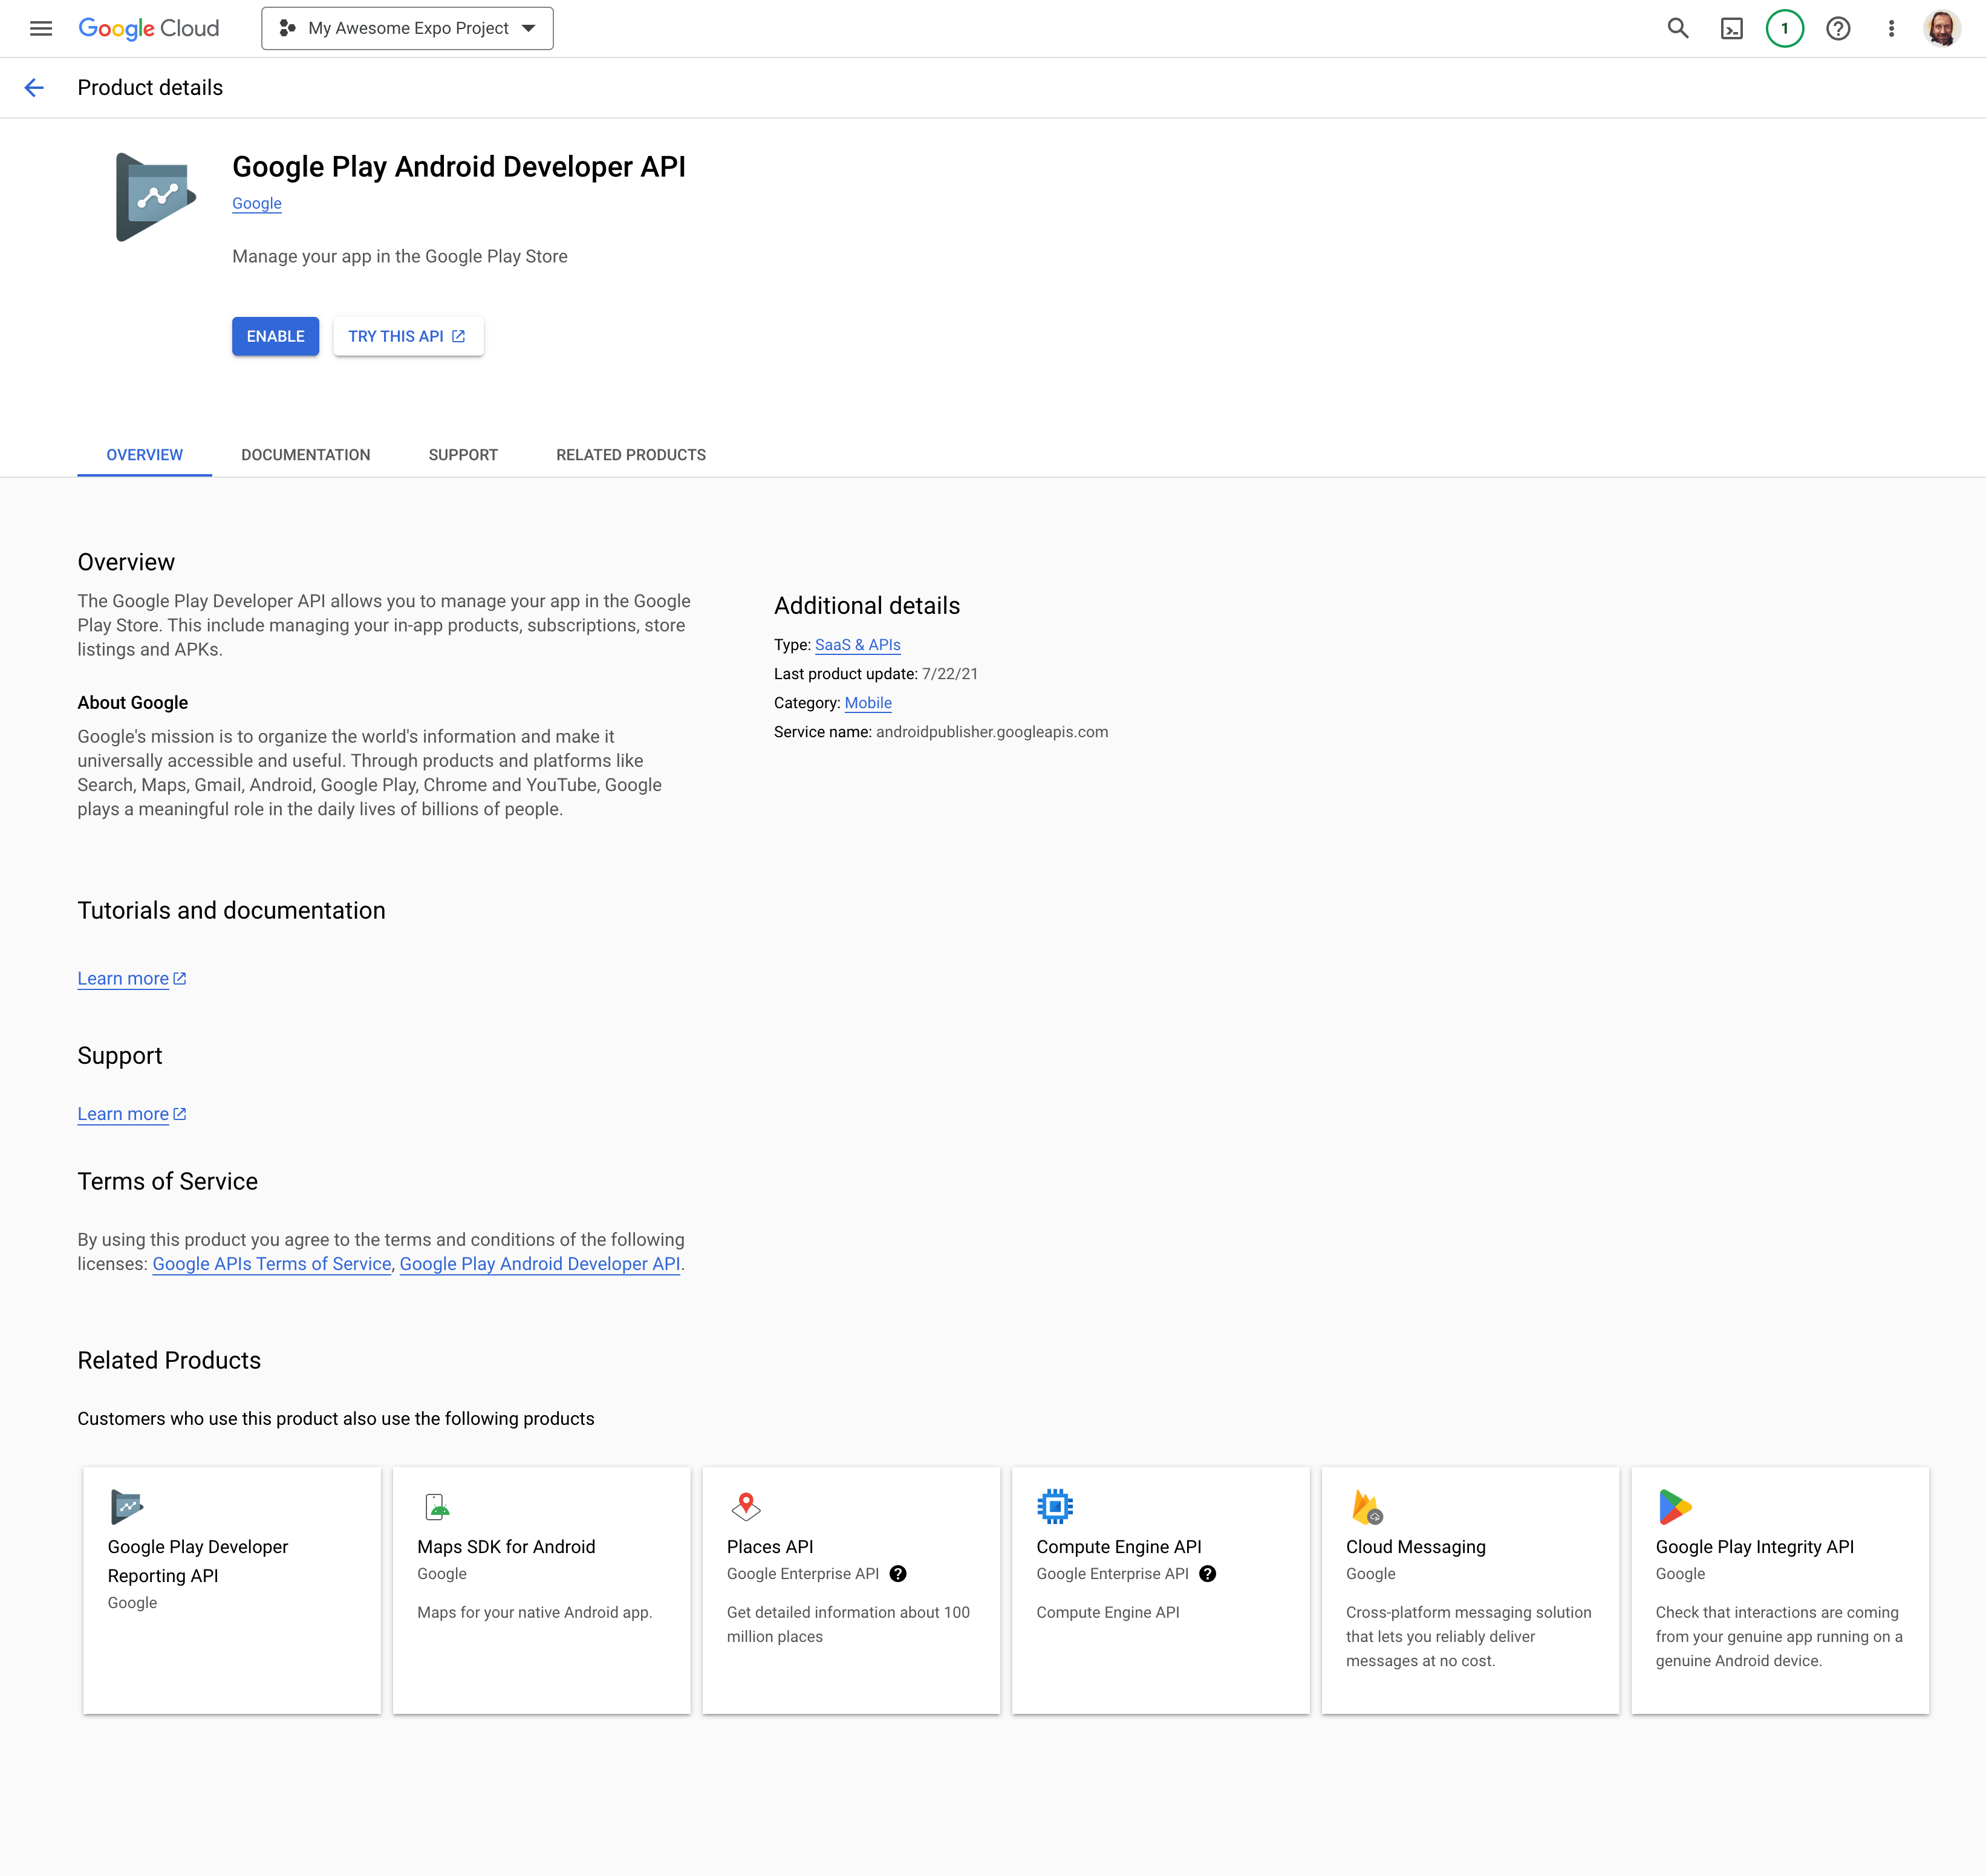The height and width of the screenshot is (1876, 1986).
Task: Open the Mobile category link
Action: point(867,703)
